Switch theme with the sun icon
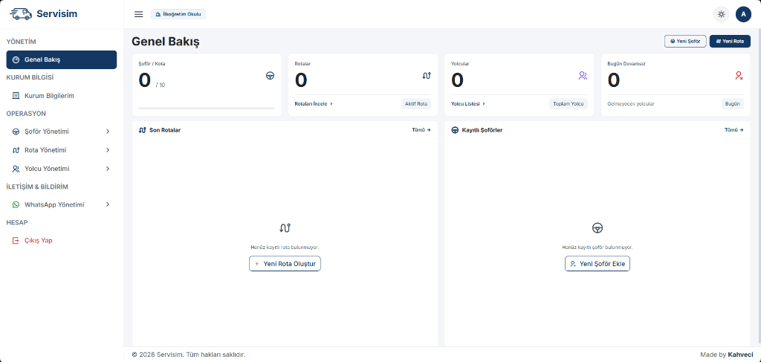761x362 pixels. [x=721, y=14]
